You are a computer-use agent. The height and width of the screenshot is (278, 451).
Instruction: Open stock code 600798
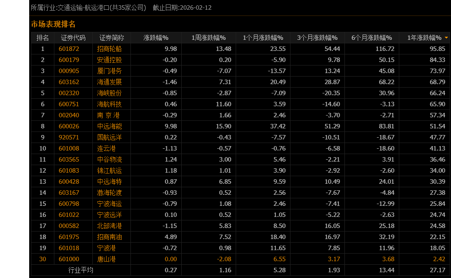point(69,204)
